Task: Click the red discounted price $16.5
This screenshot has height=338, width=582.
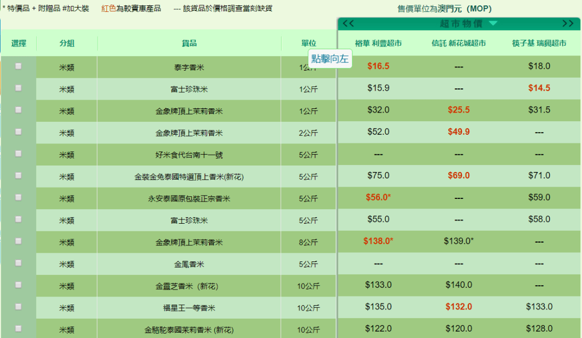Action: 378,66
